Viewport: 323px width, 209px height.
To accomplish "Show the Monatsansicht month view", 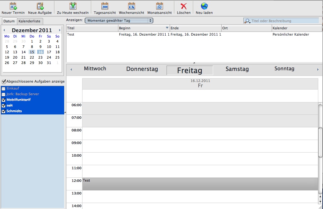I will pos(160,6).
